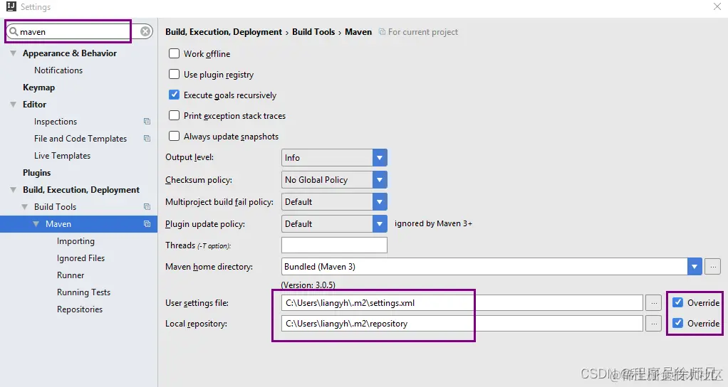Click the project-level icon next to Inspections

[147, 122]
